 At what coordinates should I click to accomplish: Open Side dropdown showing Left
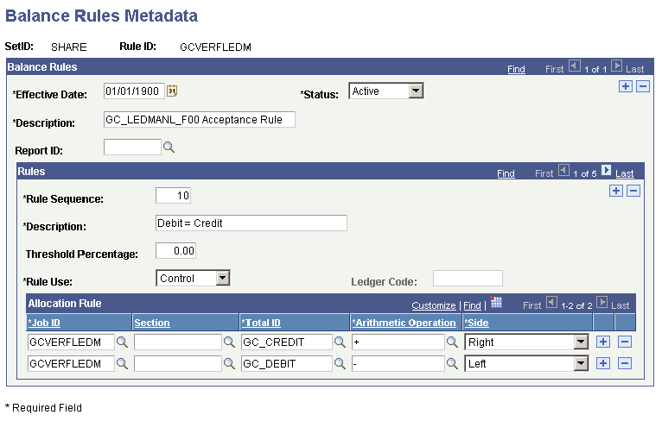pos(526,363)
